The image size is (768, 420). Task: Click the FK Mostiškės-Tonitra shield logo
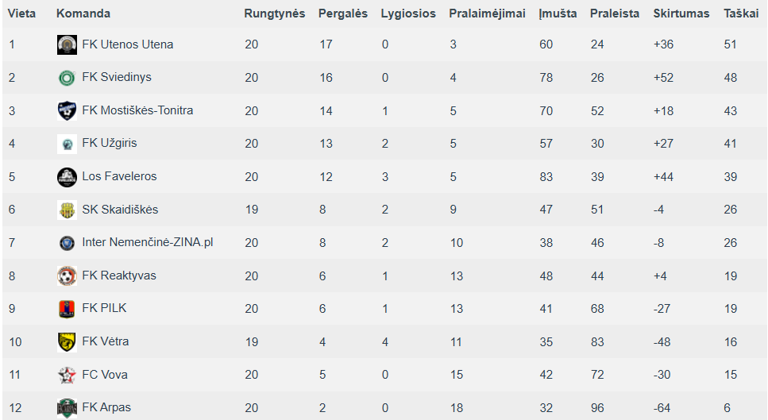[67, 110]
